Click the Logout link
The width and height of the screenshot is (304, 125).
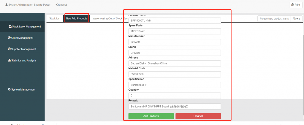[61, 5]
